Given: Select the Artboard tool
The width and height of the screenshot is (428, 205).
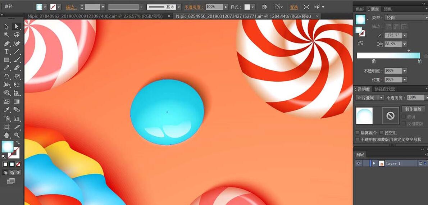Looking at the screenshot, I should 6,127.
